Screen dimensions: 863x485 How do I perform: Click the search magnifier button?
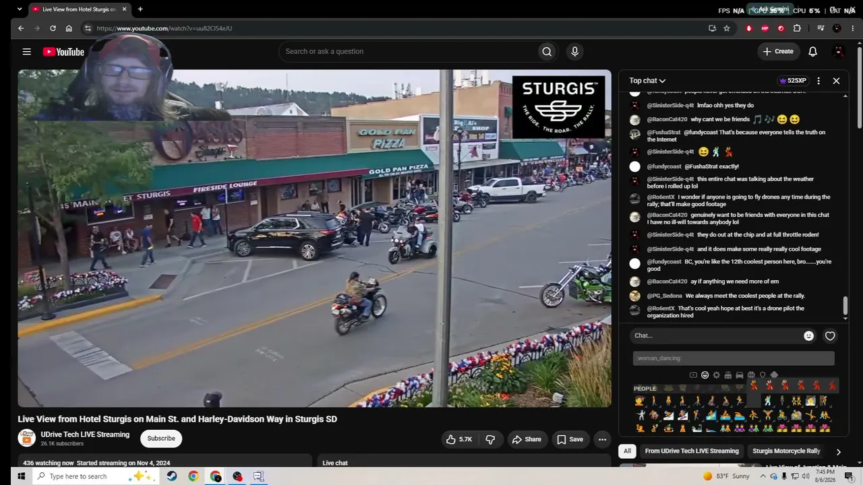pyautogui.click(x=547, y=51)
